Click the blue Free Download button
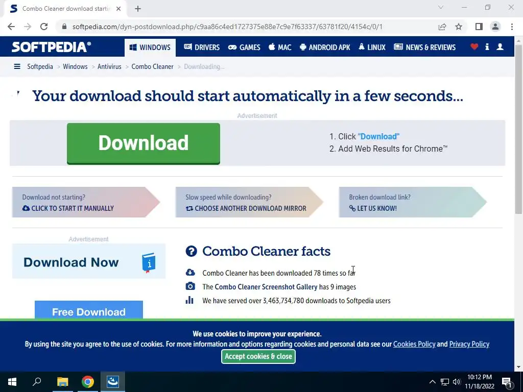The image size is (523, 392). coord(89,310)
